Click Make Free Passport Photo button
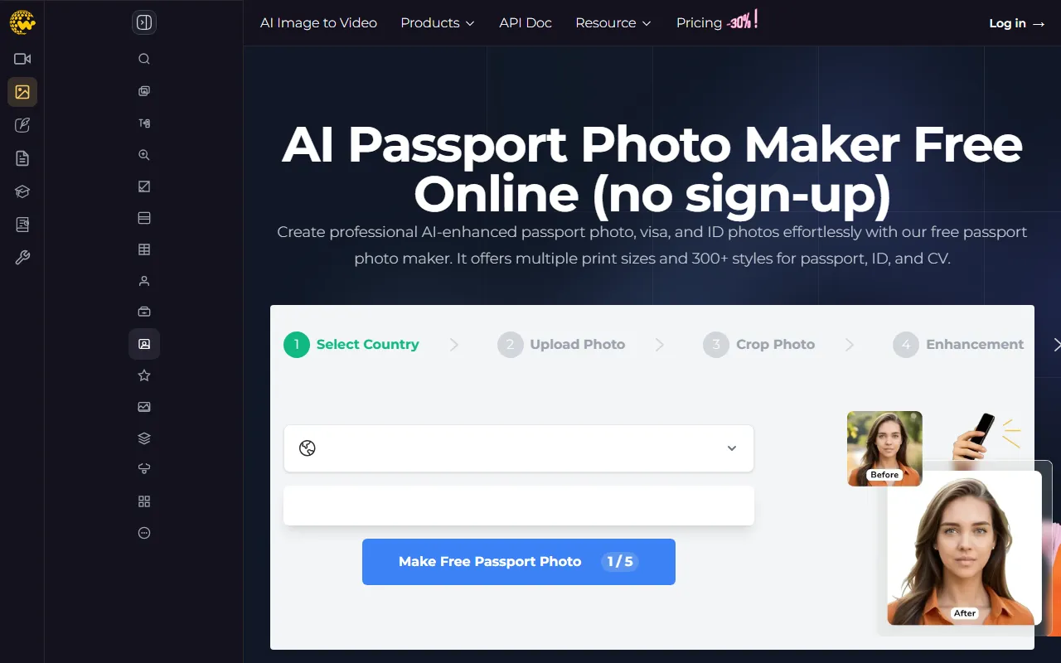The width and height of the screenshot is (1061, 663). point(519,562)
